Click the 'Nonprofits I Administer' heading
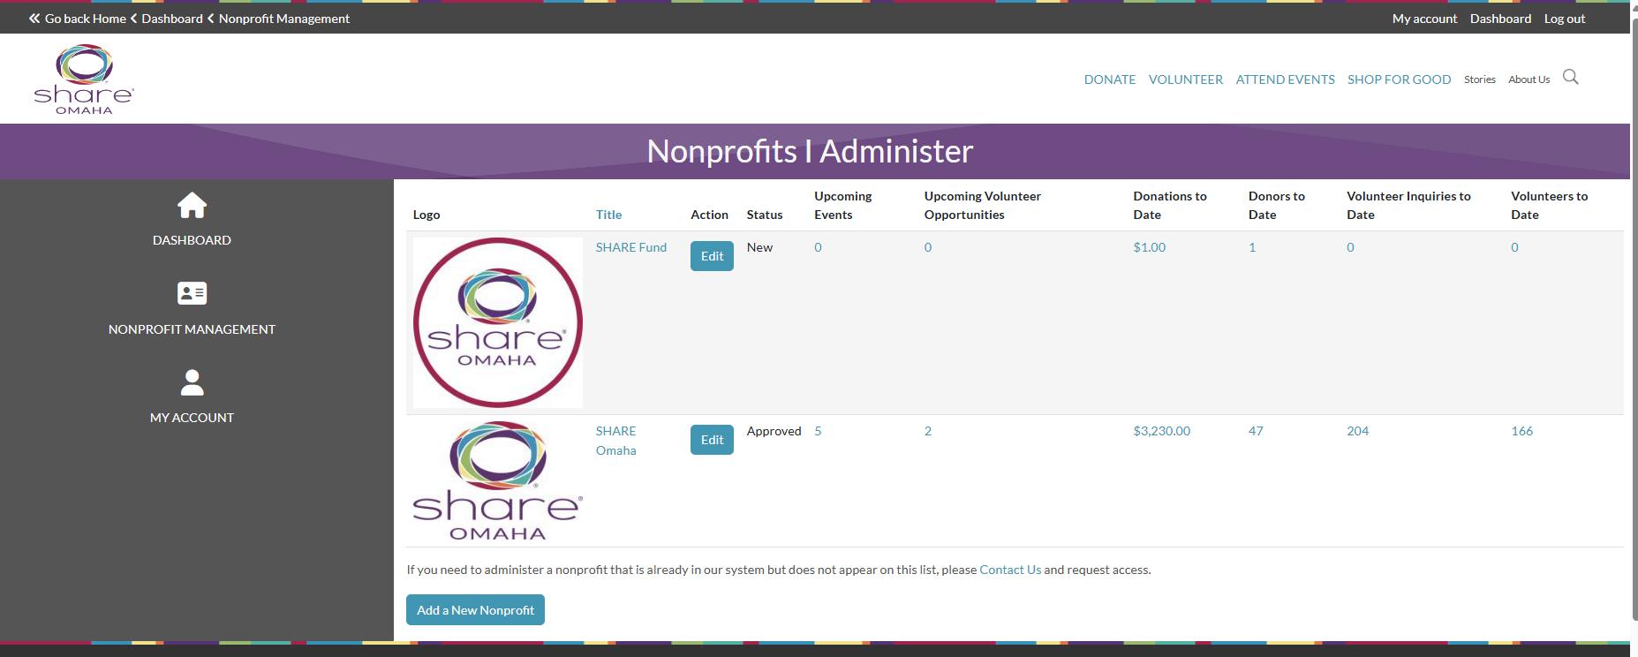Viewport: 1638px width, 657px height. pyautogui.click(x=810, y=151)
